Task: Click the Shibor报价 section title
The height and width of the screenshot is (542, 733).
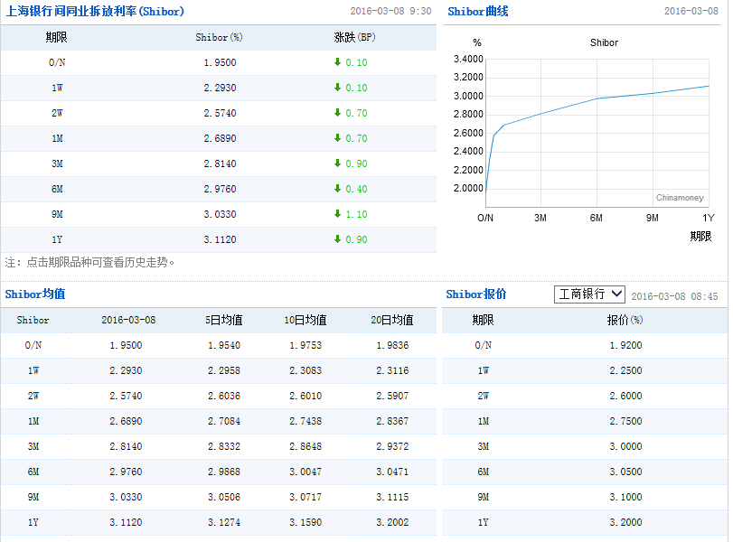Action: click(476, 294)
